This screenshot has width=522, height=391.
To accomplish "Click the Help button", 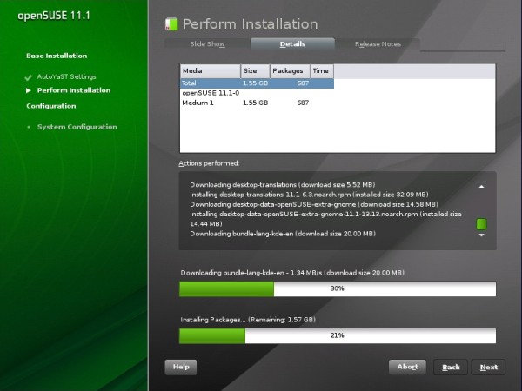I will (181, 367).
